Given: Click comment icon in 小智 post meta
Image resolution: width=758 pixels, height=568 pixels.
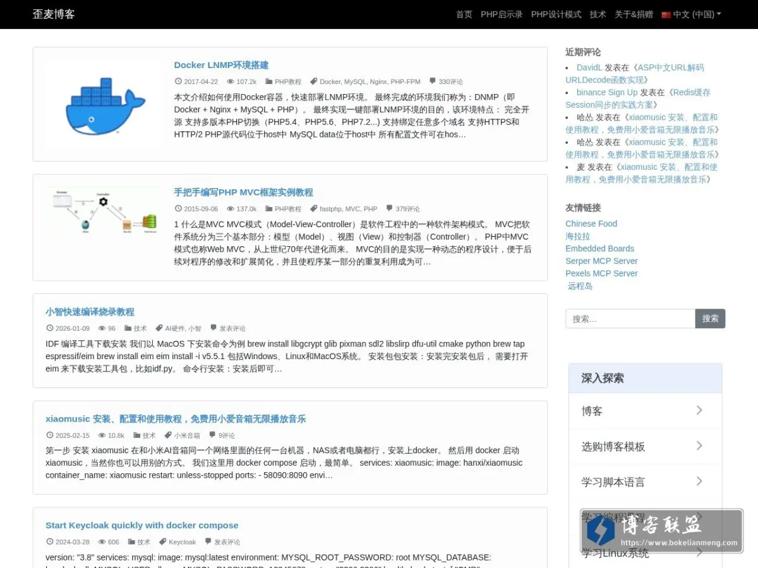Looking at the screenshot, I should 214,328.
